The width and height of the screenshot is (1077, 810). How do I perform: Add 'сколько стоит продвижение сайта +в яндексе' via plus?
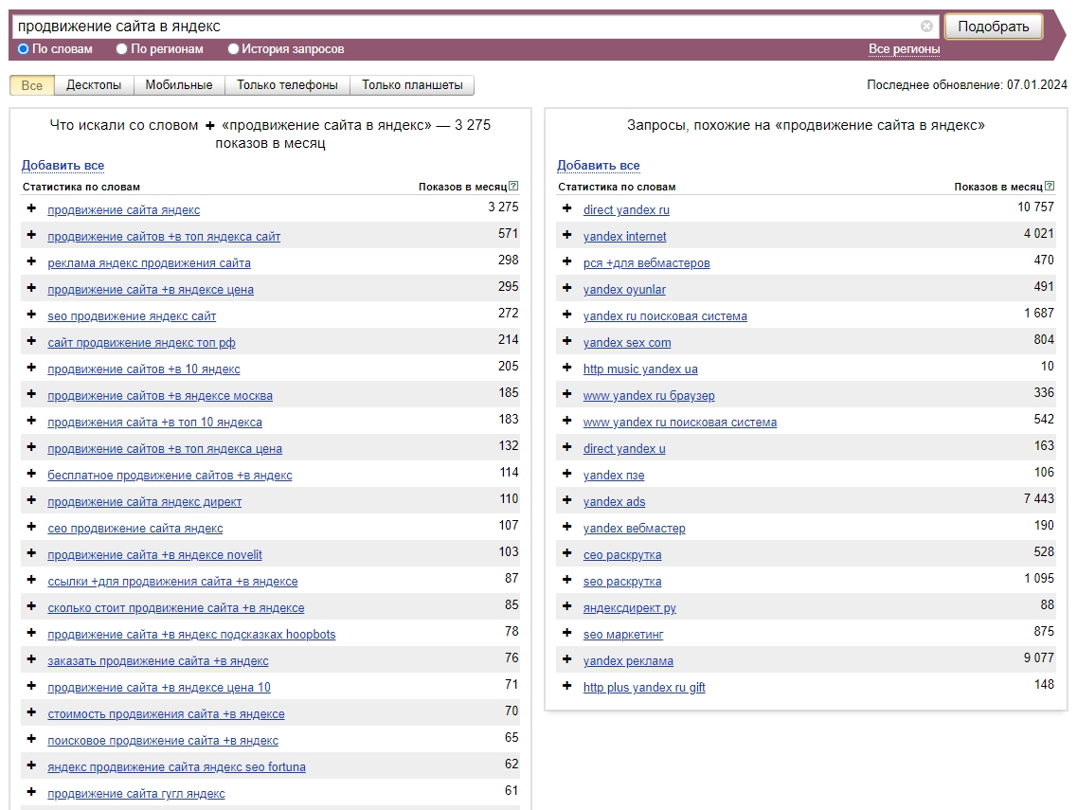[31, 606]
